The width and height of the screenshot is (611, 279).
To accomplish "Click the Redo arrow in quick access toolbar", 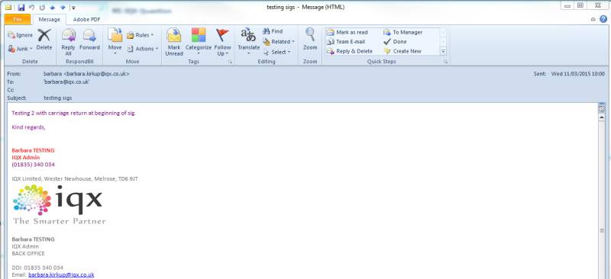I will point(42,7).
